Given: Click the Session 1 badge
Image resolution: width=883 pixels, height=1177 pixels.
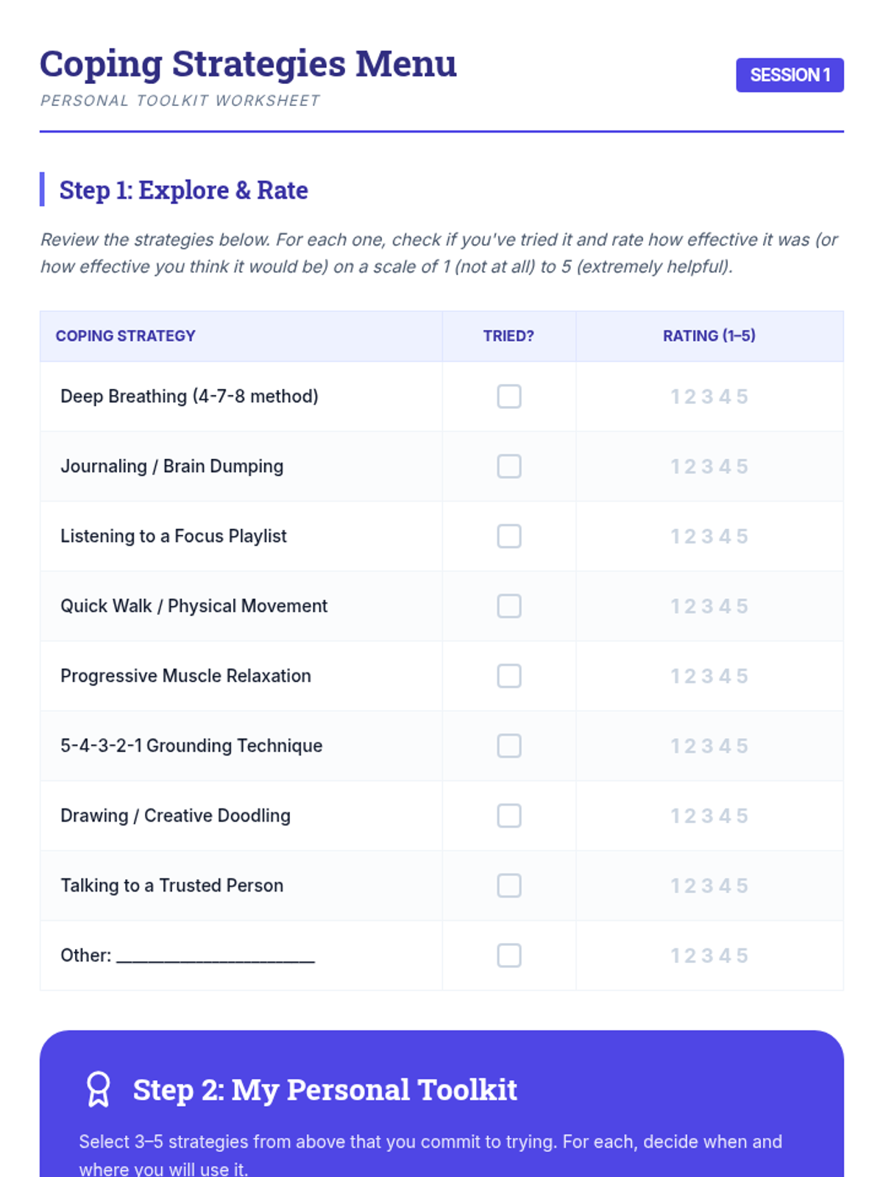Looking at the screenshot, I should (790, 75).
